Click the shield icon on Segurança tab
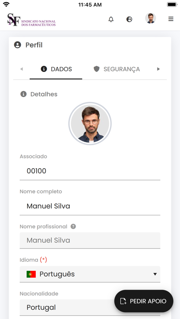 click(x=96, y=69)
